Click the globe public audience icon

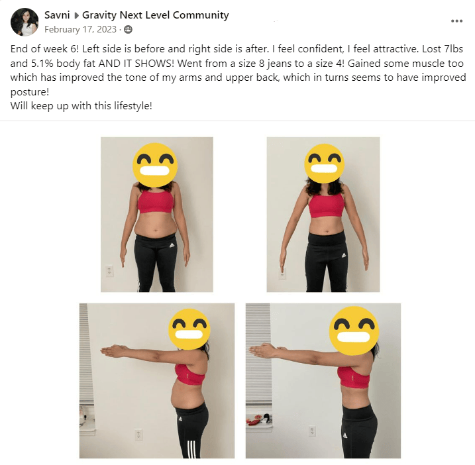[128, 29]
